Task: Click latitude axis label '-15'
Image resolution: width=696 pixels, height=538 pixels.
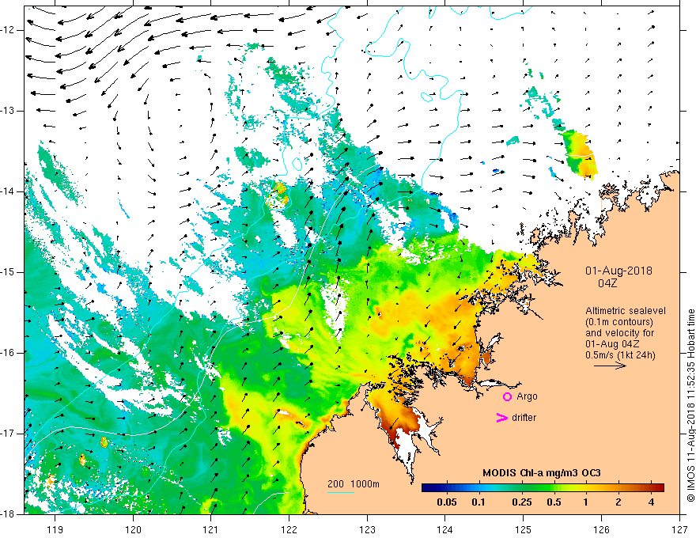Action: tap(9, 272)
